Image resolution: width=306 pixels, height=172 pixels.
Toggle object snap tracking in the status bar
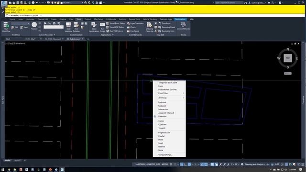tap(202, 164)
